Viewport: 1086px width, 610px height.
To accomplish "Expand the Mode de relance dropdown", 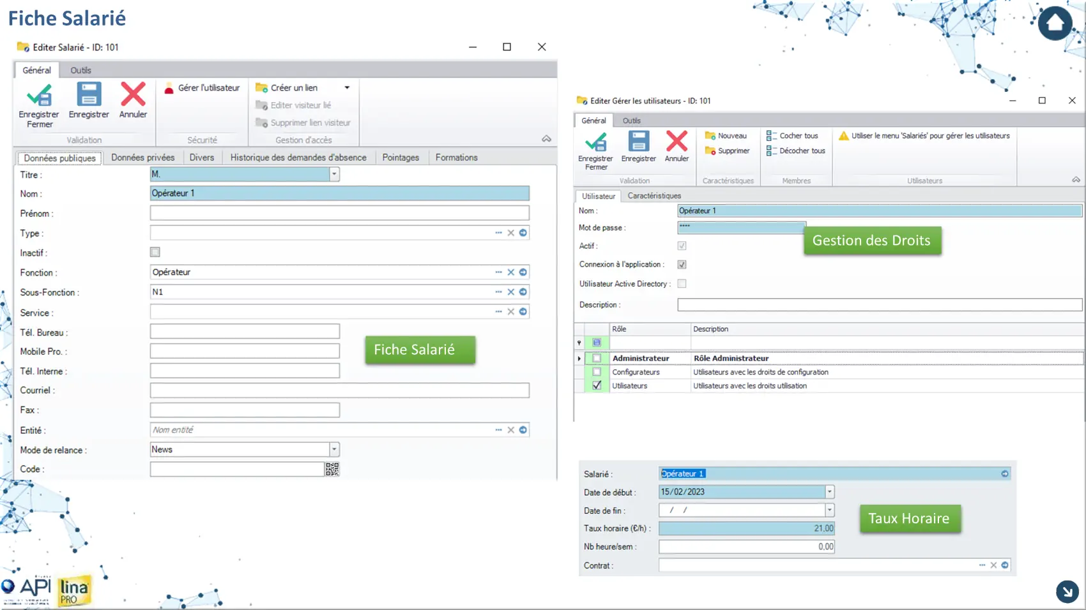I will coord(334,450).
